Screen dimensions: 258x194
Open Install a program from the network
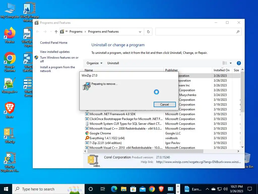57,69
